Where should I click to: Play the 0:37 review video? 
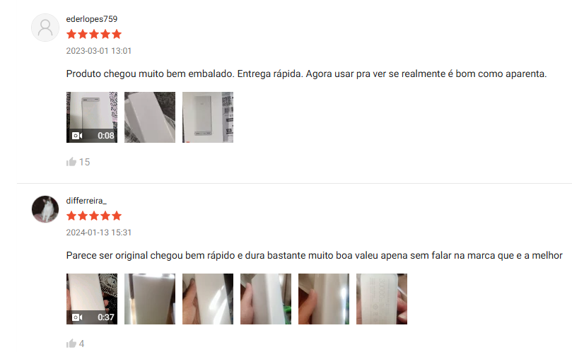[x=92, y=299]
